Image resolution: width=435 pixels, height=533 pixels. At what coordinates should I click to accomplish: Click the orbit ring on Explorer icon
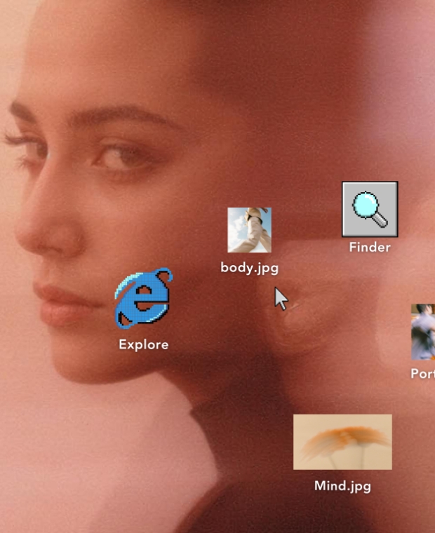click(x=162, y=276)
